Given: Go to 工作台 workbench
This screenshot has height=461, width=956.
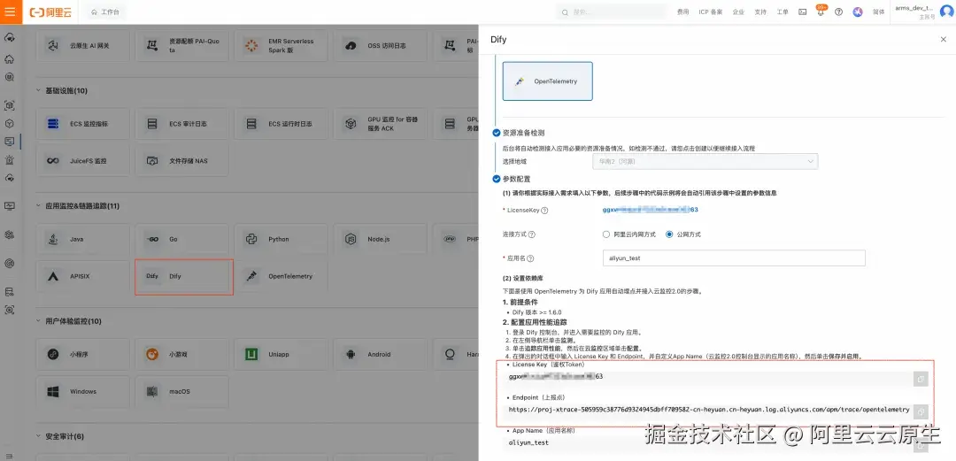Looking at the screenshot, I should (105, 12).
